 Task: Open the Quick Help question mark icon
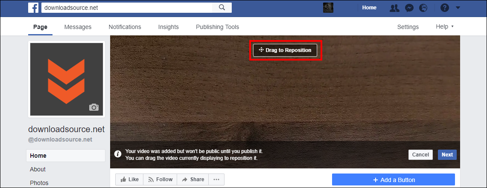point(445,8)
